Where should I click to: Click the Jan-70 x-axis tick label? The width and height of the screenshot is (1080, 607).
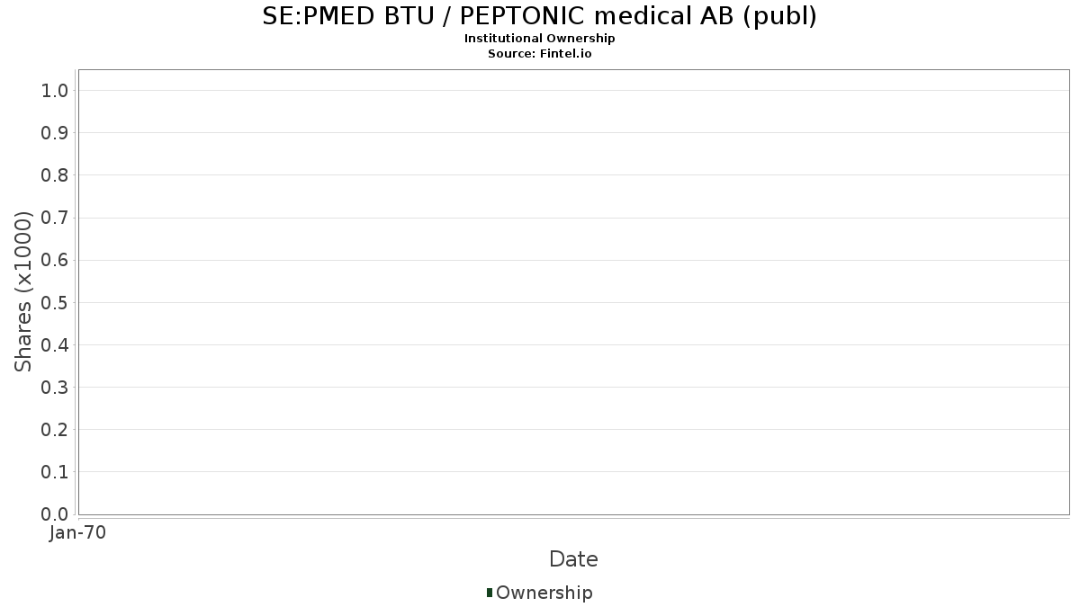[78, 533]
